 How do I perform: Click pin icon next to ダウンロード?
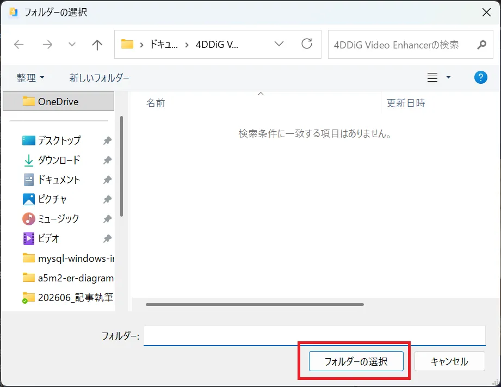click(x=107, y=160)
